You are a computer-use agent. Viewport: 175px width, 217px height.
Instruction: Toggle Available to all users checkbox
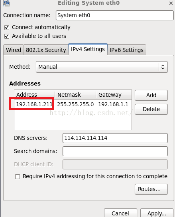point(7,36)
